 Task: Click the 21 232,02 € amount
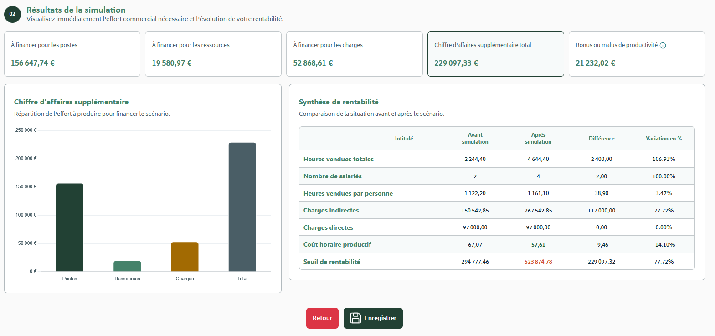[x=595, y=63]
